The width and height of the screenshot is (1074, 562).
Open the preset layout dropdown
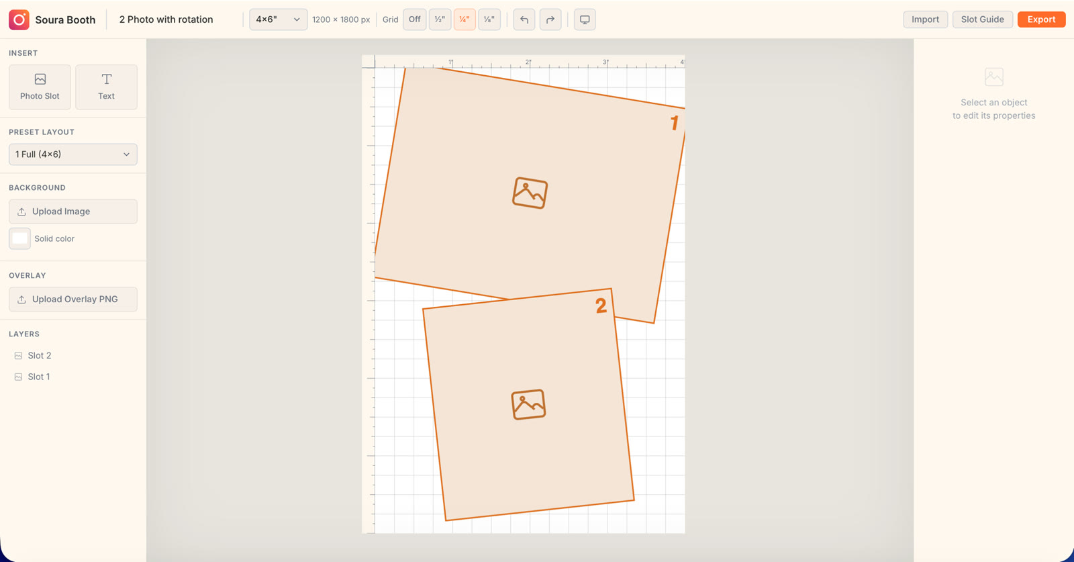pos(73,154)
